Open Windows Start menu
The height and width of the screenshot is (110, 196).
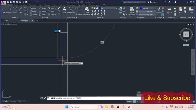point(67,107)
